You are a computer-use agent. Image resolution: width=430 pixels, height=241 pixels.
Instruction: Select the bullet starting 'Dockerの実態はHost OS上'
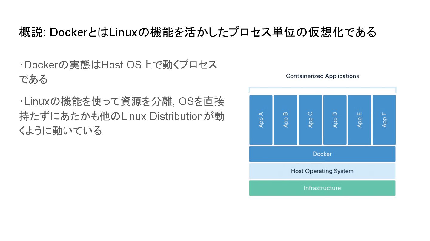pos(118,72)
